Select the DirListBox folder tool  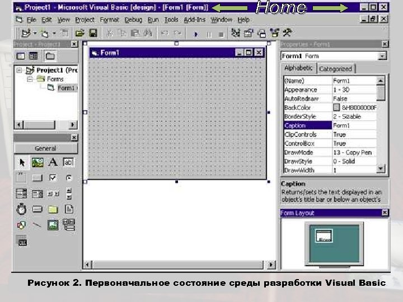(x=53, y=209)
